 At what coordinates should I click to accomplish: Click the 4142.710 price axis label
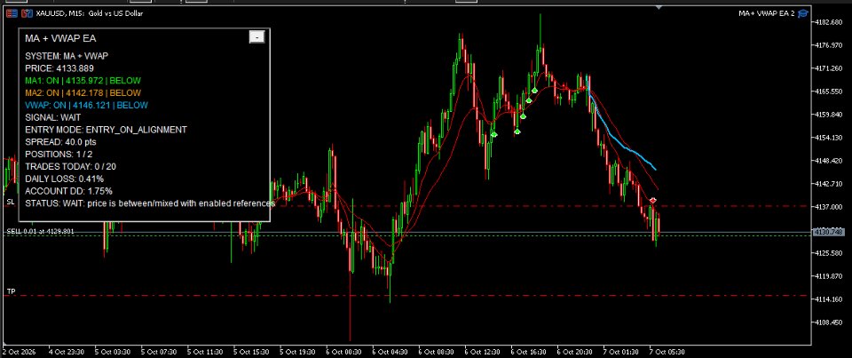[x=829, y=184]
